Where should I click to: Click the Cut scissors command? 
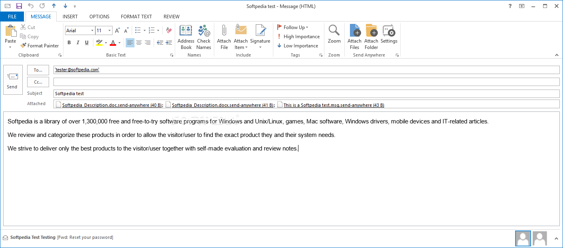(28, 27)
